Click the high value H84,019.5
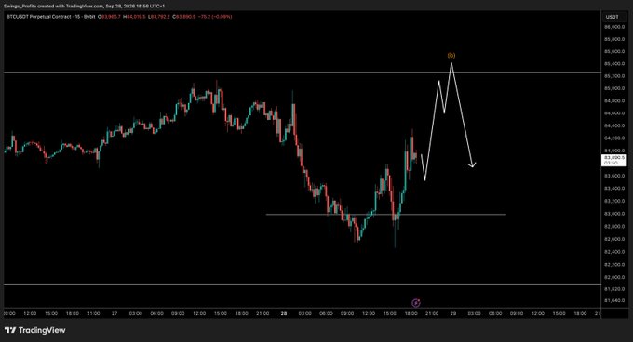The width and height of the screenshot is (633, 342). [134, 17]
